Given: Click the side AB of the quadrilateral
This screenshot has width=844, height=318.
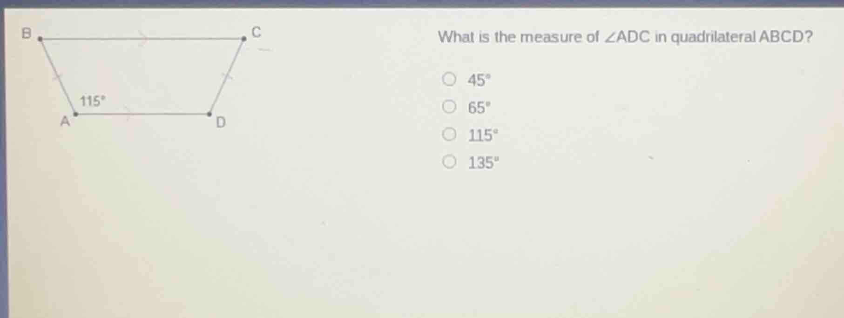Looking at the screenshot, I should pyautogui.click(x=57, y=77).
